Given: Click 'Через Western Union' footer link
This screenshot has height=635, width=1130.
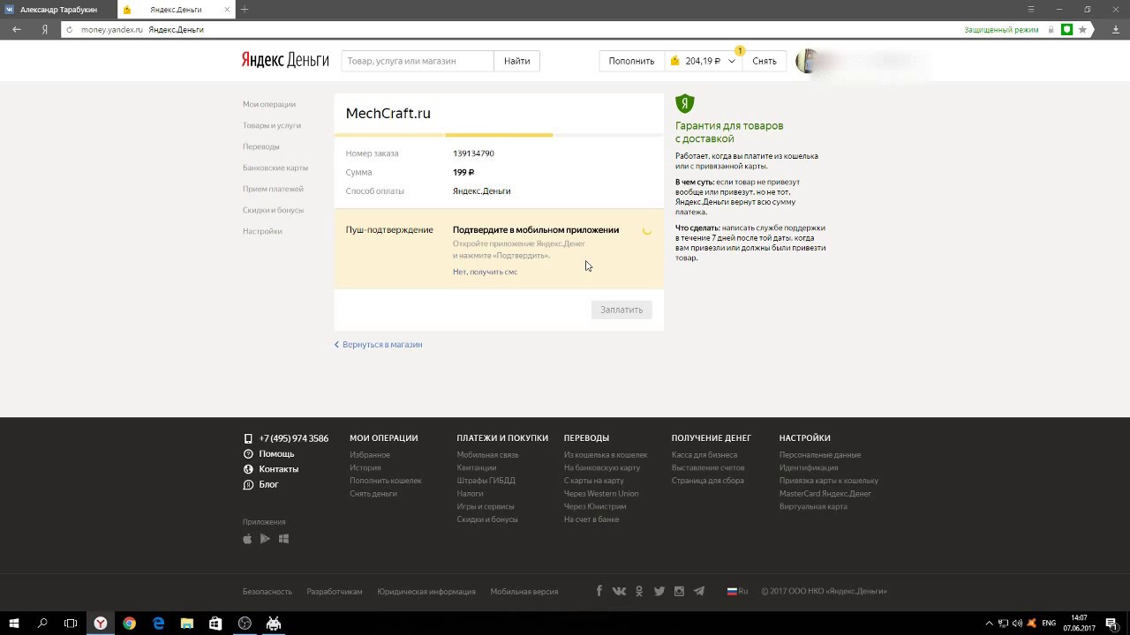Looking at the screenshot, I should point(601,494).
